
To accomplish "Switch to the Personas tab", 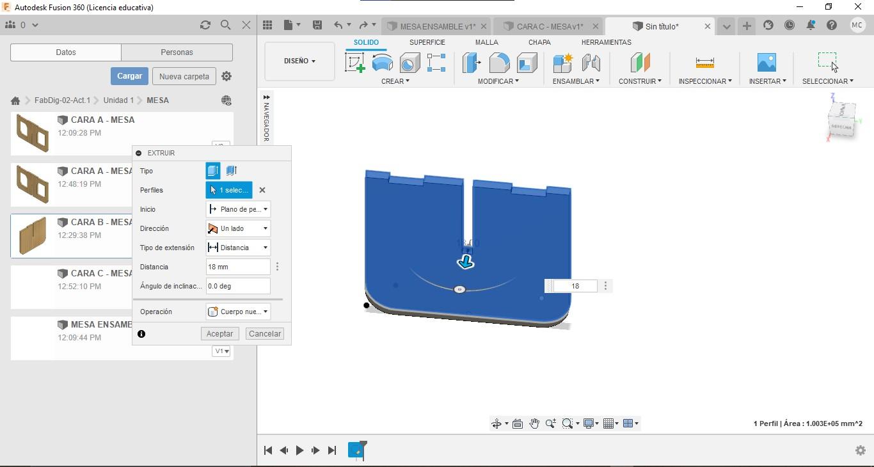I will (x=177, y=52).
